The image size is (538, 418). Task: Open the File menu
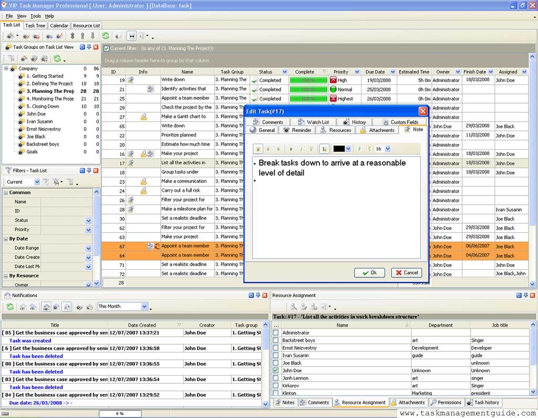point(9,16)
